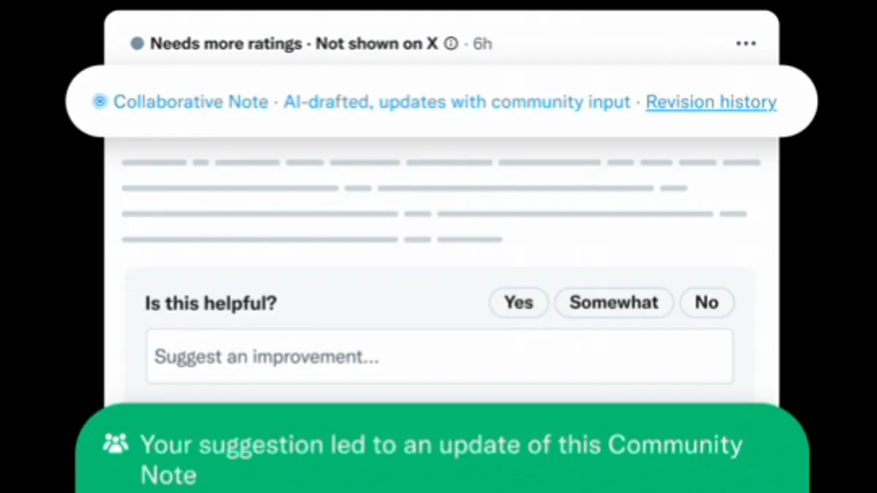This screenshot has width=877, height=493.
Task: Open the Revision history link
Action: tap(711, 102)
